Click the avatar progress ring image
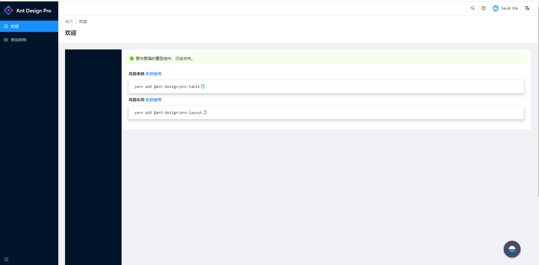Viewport: 539px width, 265px height. click(x=495, y=8)
